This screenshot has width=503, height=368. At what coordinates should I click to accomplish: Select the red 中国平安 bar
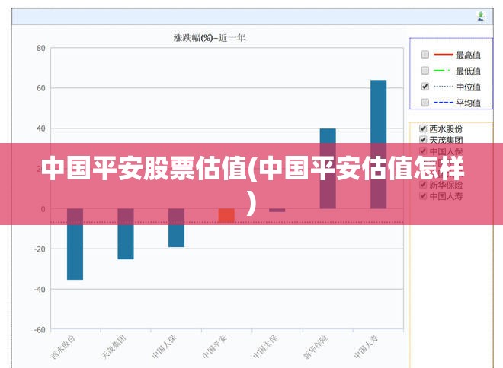pos(226,215)
